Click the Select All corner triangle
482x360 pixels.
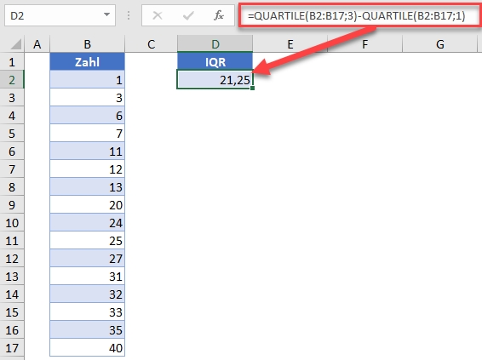(16, 44)
